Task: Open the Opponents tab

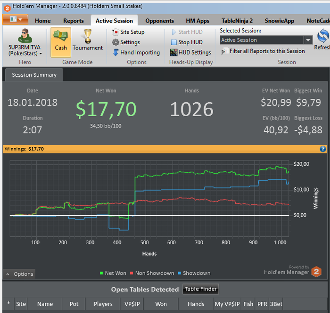Action: click(x=159, y=21)
